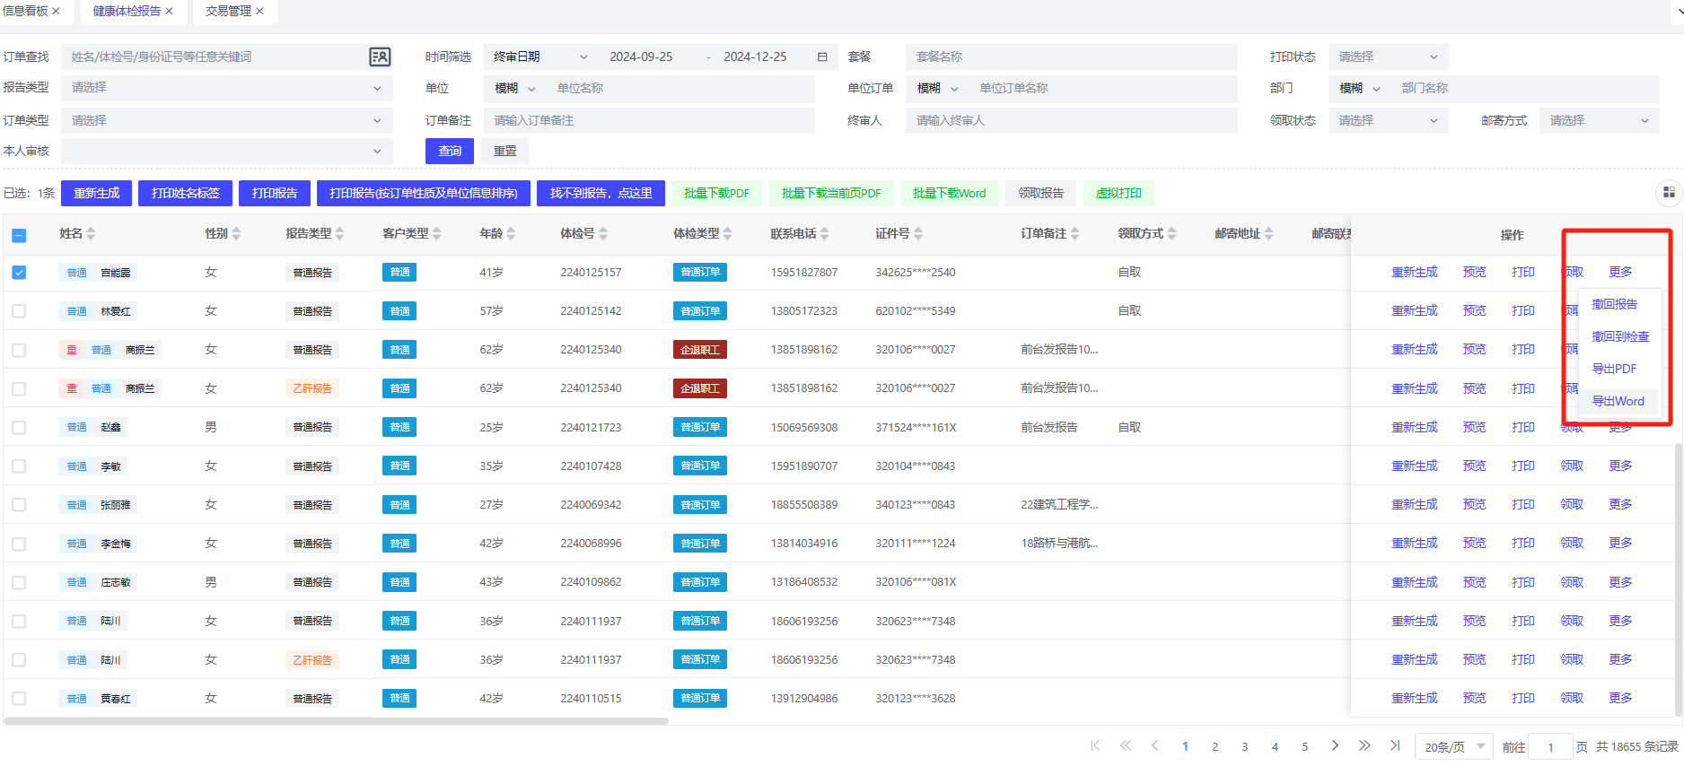Go to last page pagination icon
Viewport: 1684px width, 775px height.
click(x=1395, y=745)
